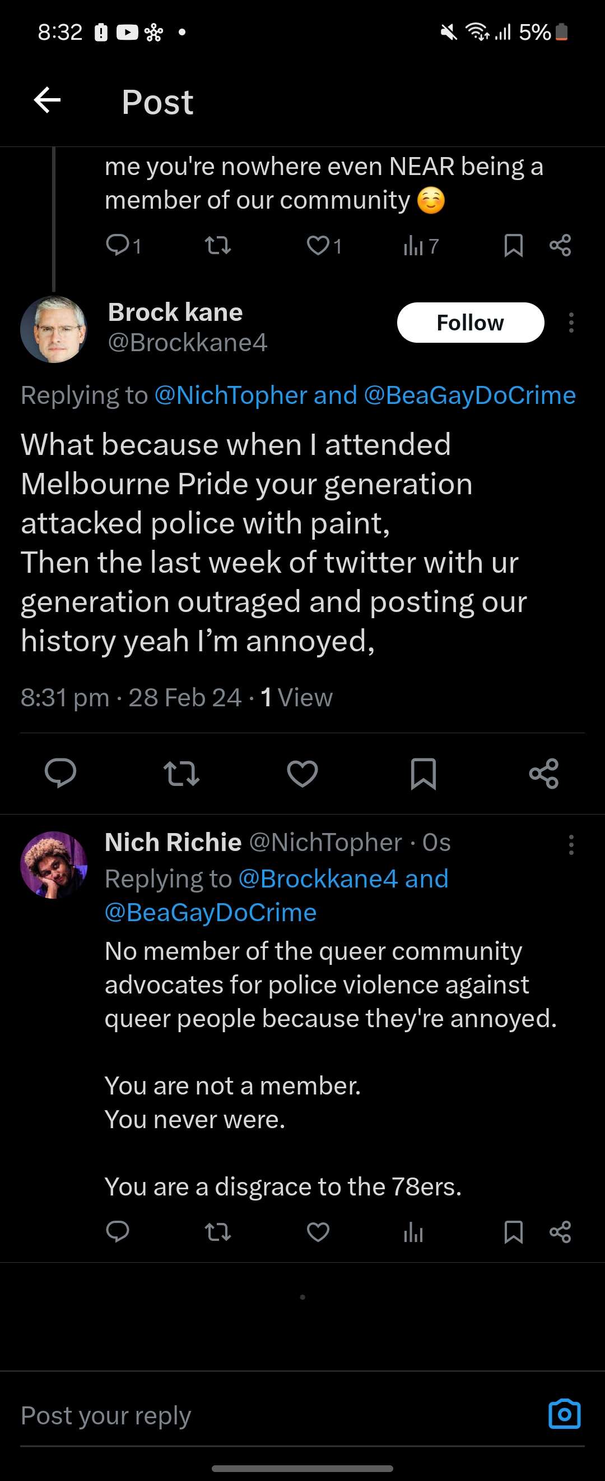Go back using the arrow icon
605x1481 pixels.
[47, 100]
